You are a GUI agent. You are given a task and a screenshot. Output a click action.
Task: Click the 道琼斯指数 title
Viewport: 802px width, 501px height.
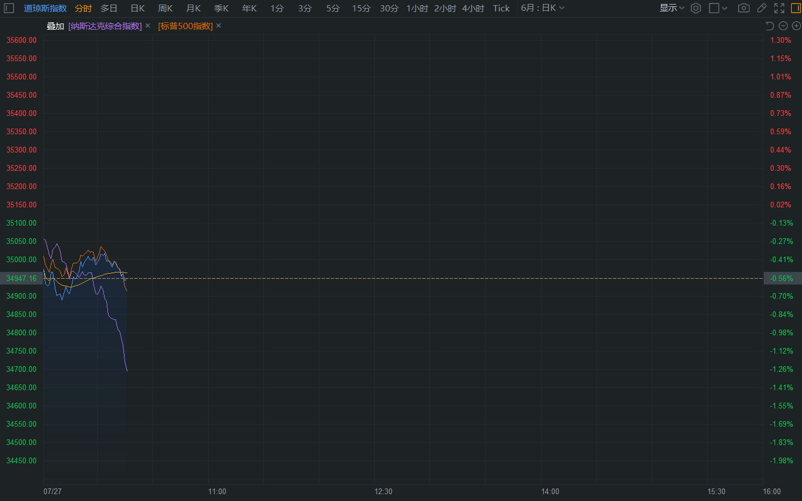(45, 9)
